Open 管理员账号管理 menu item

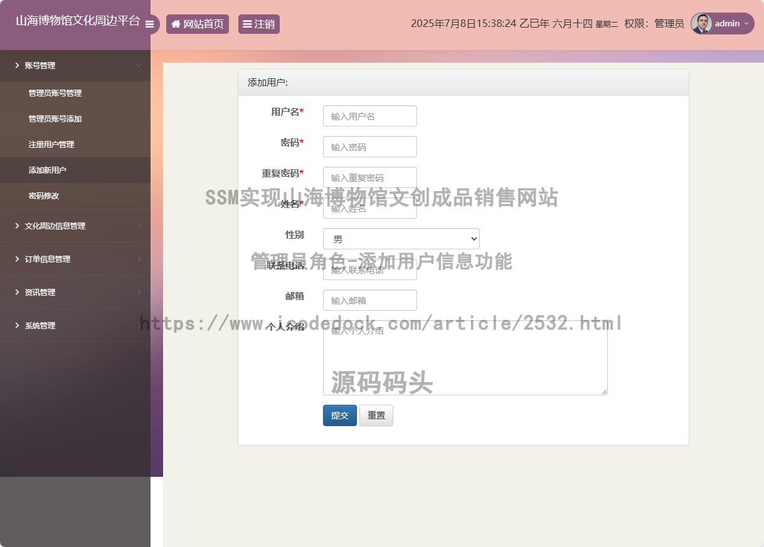point(75,93)
